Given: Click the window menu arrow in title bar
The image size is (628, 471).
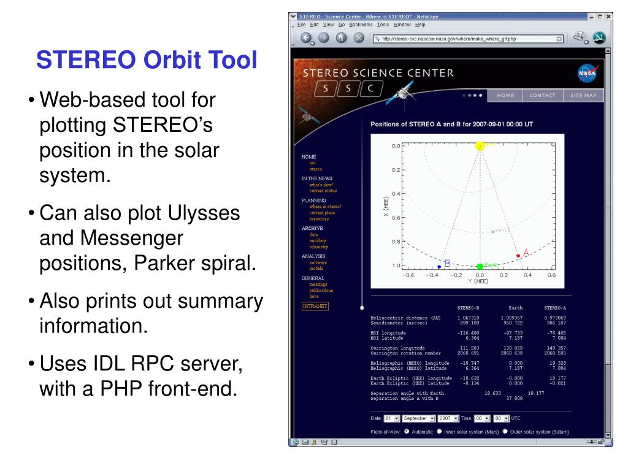Looking at the screenshot, I should [x=294, y=17].
